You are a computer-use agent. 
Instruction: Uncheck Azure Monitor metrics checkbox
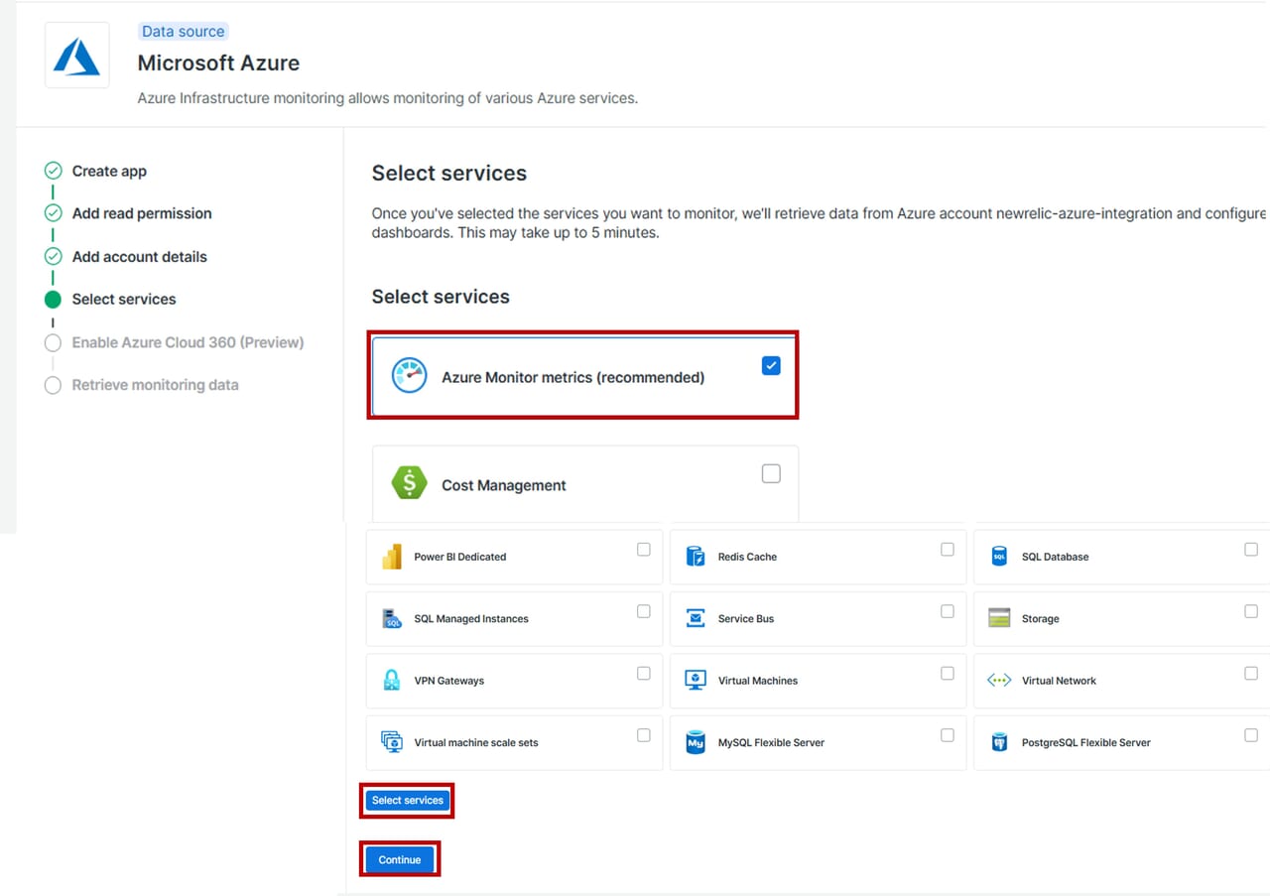(x=771, y=366)
